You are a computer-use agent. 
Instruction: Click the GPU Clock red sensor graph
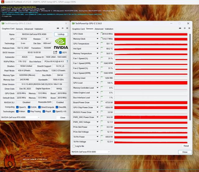click(x=151, y=34)
